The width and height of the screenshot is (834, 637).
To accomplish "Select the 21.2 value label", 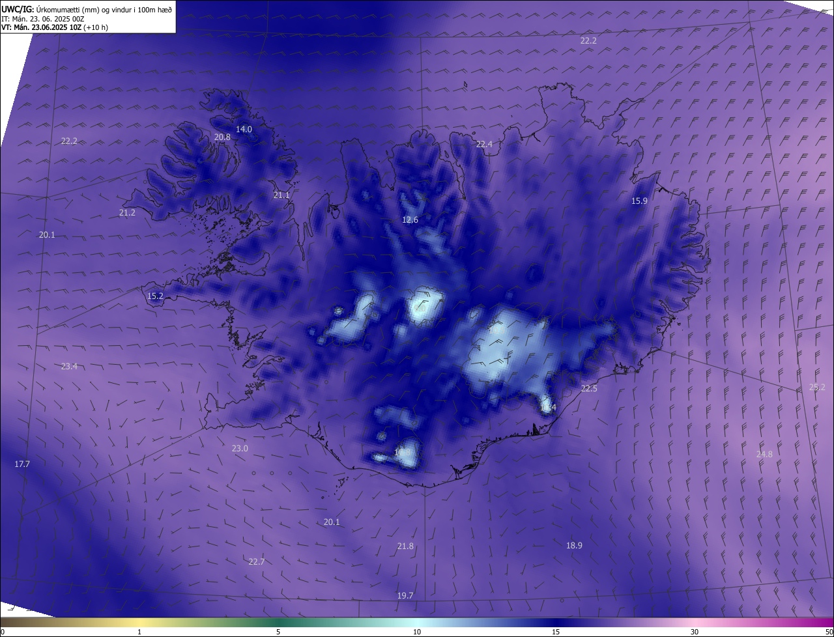I will pyautogui.click(x=128, y=212).
